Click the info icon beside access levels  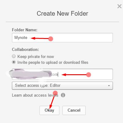point(63,95)
